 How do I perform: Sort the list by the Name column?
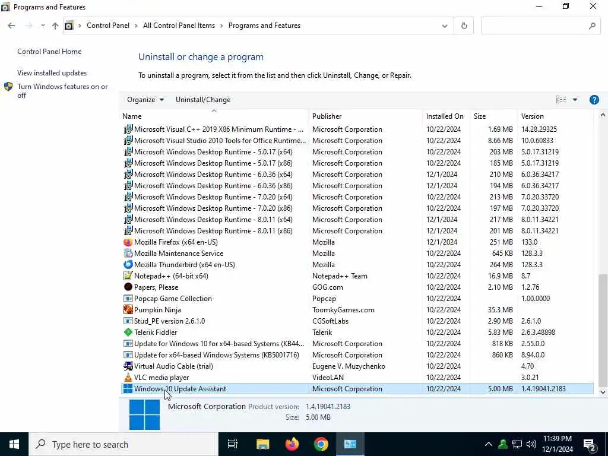click(x=214, y=116)
